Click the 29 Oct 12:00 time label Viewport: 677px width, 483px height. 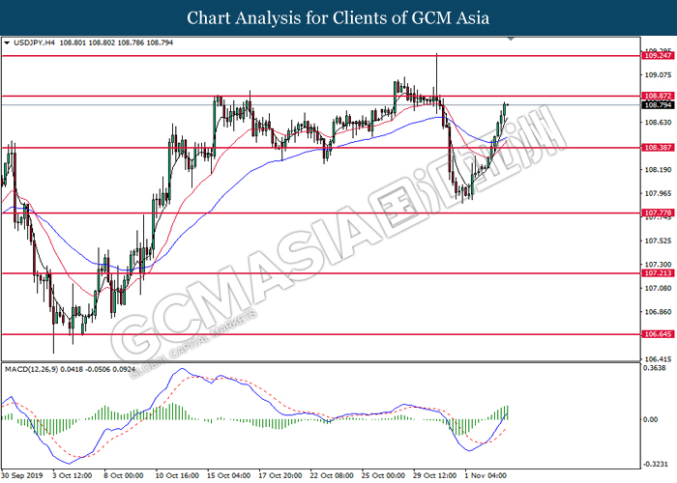(434, 475)
